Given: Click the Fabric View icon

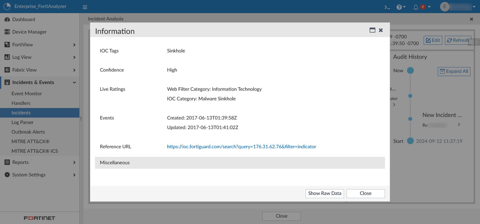Looking at the screenshot, I should click(x=7, y=70).
